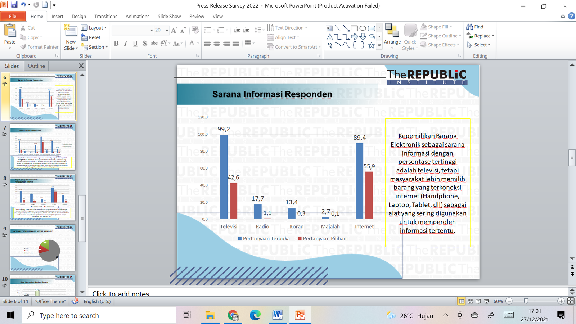Image resolution: width=576 pixels, height=324 pixels.
Task: Click the Save icon in quick access toolbar
Action: click(14, 5)
